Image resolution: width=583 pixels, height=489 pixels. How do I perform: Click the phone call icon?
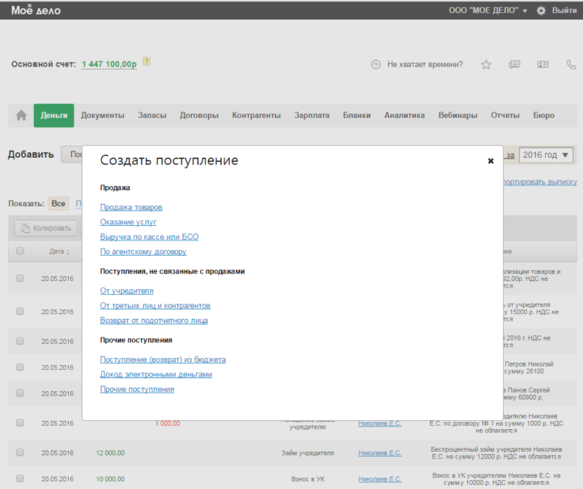tap(571, 65)
